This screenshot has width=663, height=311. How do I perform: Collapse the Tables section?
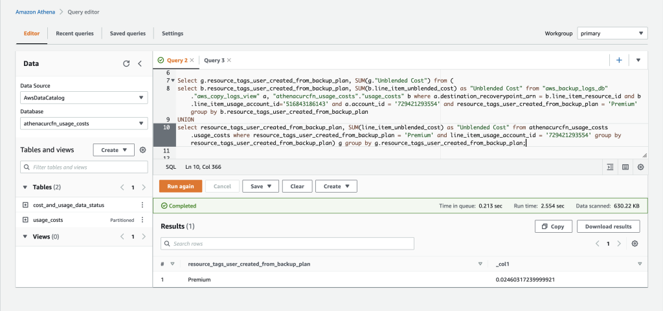(x=25, y=187)
